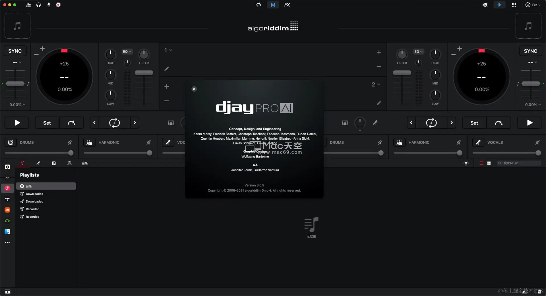Click the right deck microphone effect icon
546x296 pixels.
point(375,123)
